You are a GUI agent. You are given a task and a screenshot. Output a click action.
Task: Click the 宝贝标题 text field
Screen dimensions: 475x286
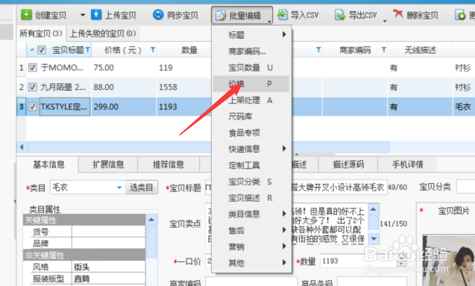tap(296, 188)
